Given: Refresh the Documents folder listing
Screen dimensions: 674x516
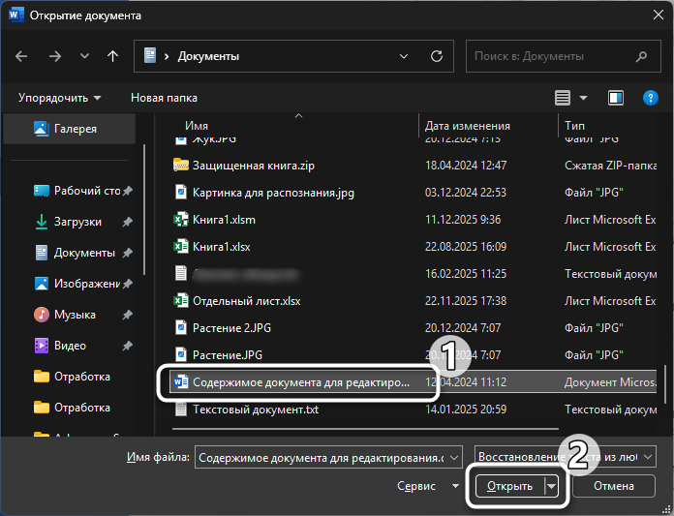Looking at the screenshot, I should click(x=437, y=56).
